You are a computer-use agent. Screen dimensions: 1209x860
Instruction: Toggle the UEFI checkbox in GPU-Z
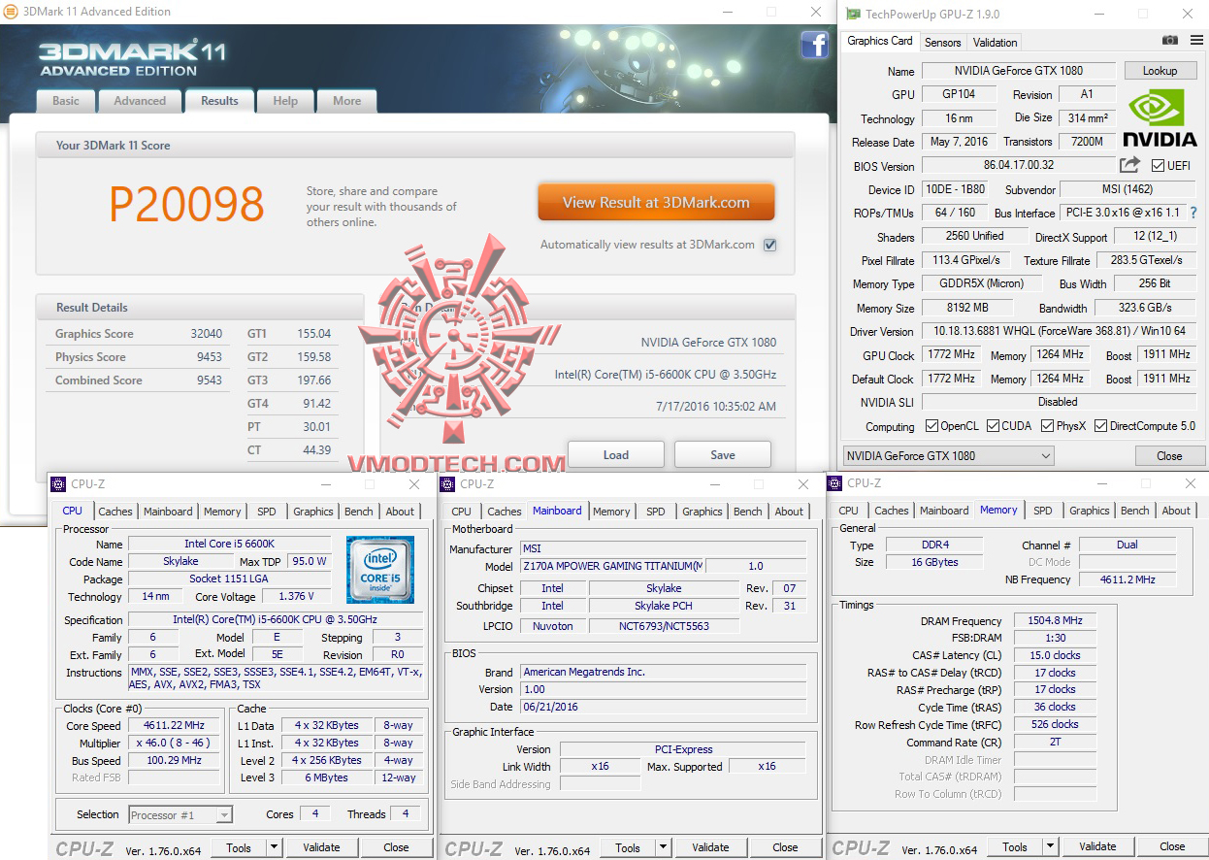1158,165
